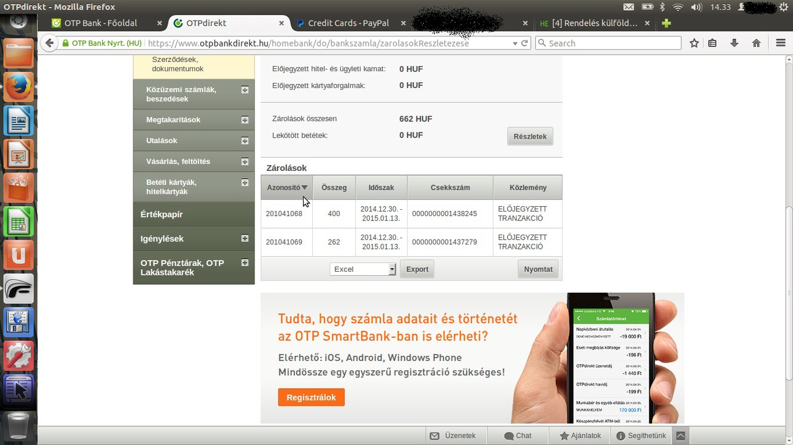
Task: Open Firefox hamburger menu
Action: (781, 43)
